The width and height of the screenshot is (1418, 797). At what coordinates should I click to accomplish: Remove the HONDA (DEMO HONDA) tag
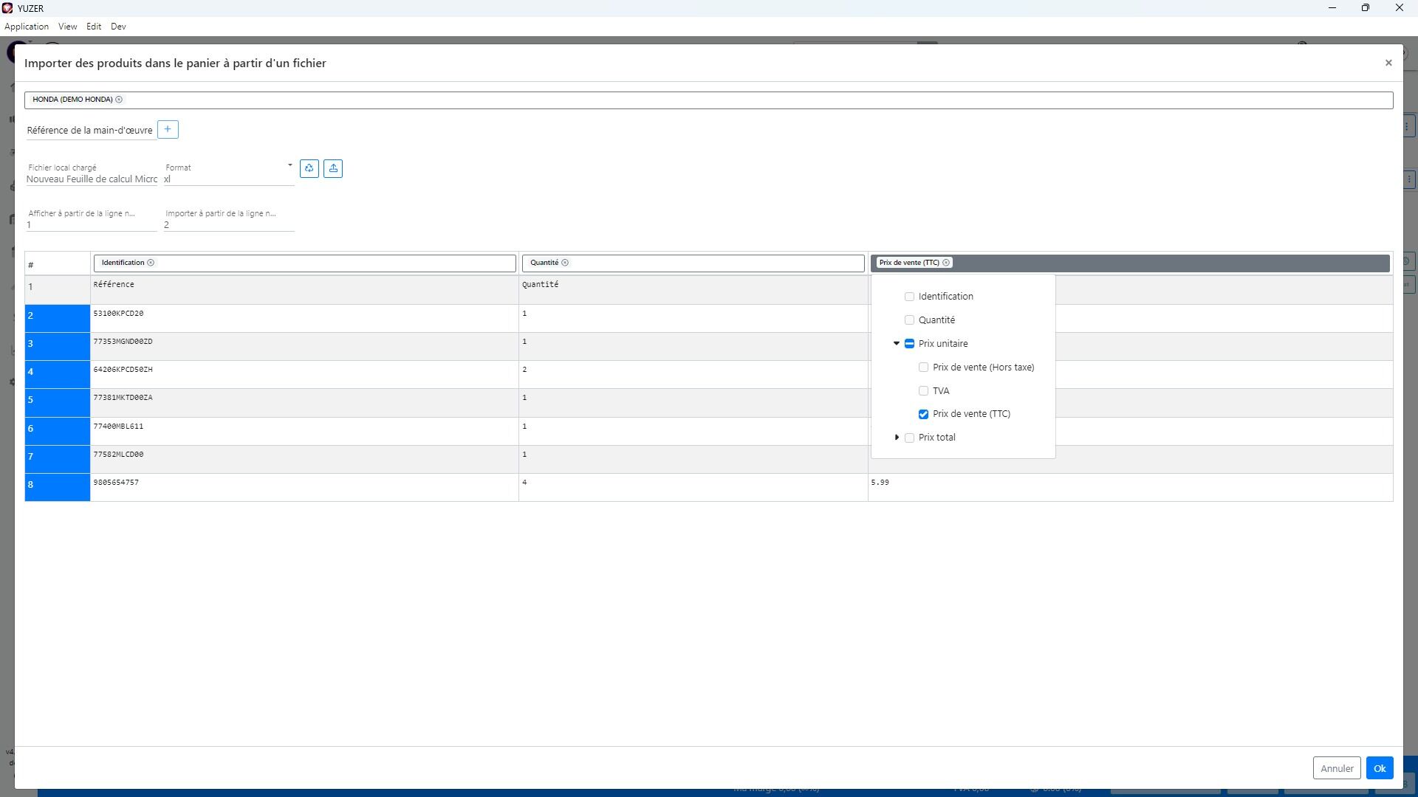119,100
